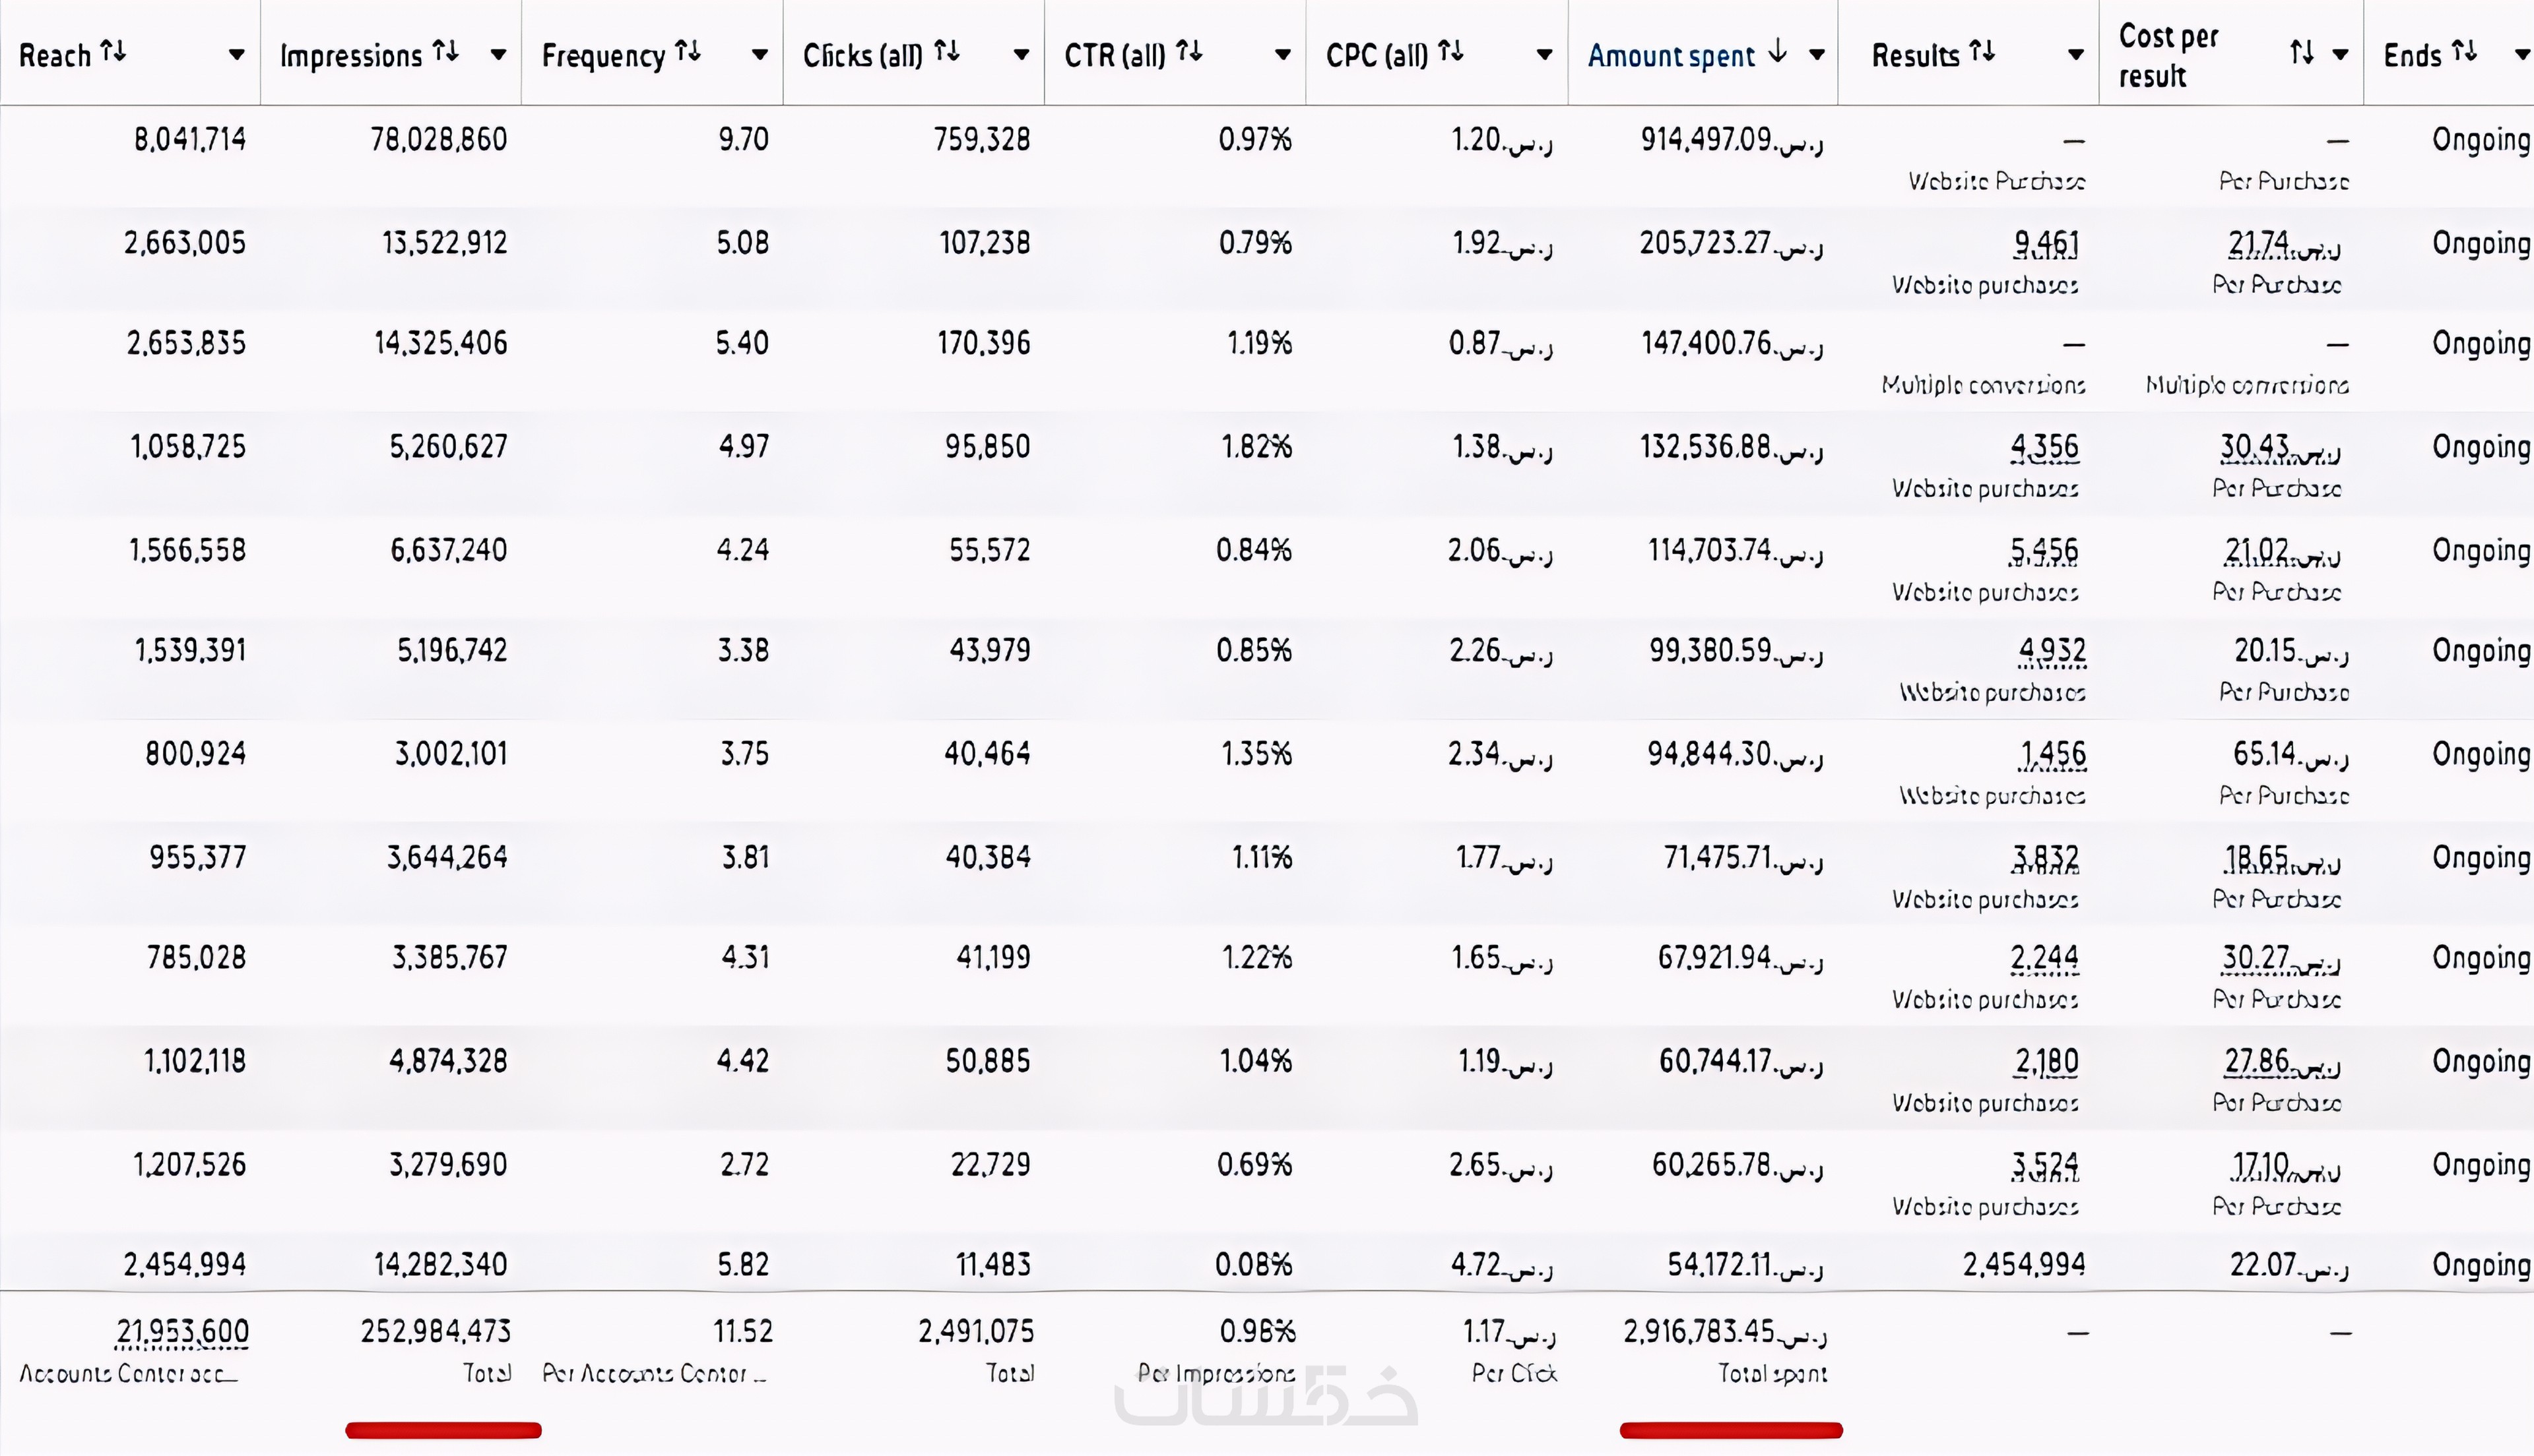Click the 21,953,600 total reach value
The image size is (2534, 1456).
(182, 1331)
